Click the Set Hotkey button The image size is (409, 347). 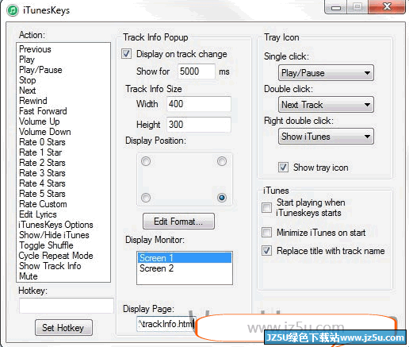tap(63, 328)
